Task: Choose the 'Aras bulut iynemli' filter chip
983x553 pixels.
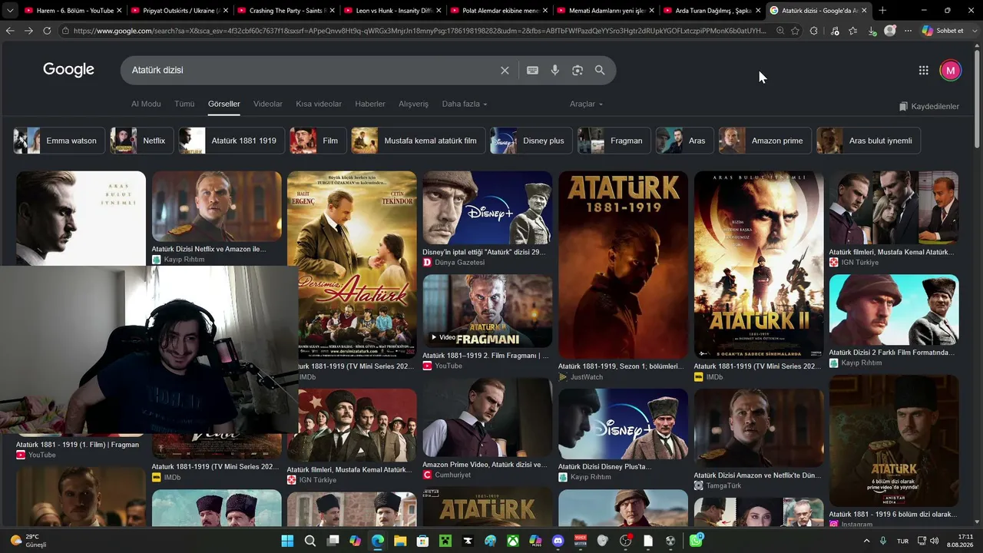Action: tap(869, 141)
